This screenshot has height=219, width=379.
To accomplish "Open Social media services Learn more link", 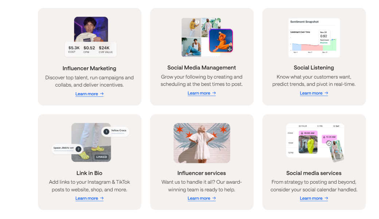I will pyautogui.click(x=314, y=198).
